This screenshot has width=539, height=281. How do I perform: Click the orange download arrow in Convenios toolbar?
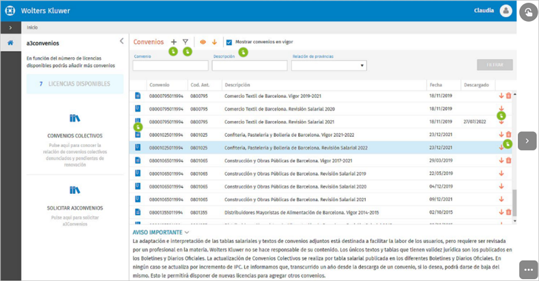214,42
